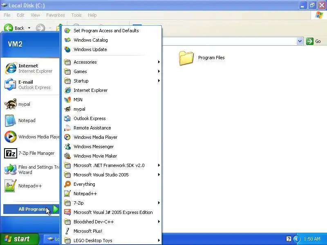327x245 pixels.
Task: Open Outlook Express in All Programs list
Action: [x=111, y=118]
